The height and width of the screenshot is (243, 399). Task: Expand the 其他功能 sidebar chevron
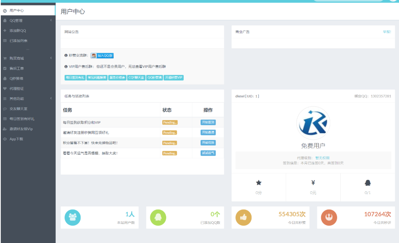click(51, 99)
